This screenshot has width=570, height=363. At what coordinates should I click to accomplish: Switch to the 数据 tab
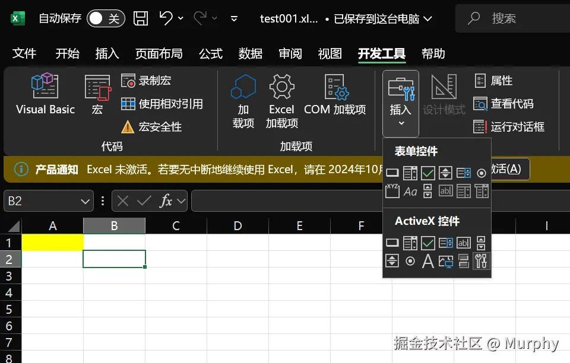(250, 53)
